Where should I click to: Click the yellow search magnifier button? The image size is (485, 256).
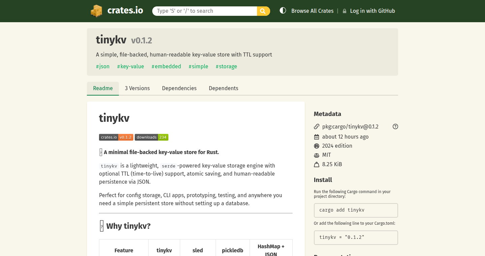(263, 11)
